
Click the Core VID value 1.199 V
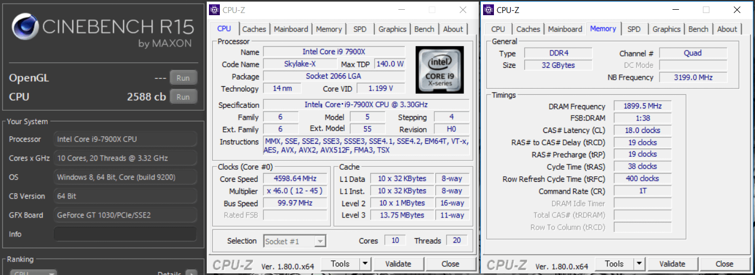pyautogui.click(x=380, y=88)
